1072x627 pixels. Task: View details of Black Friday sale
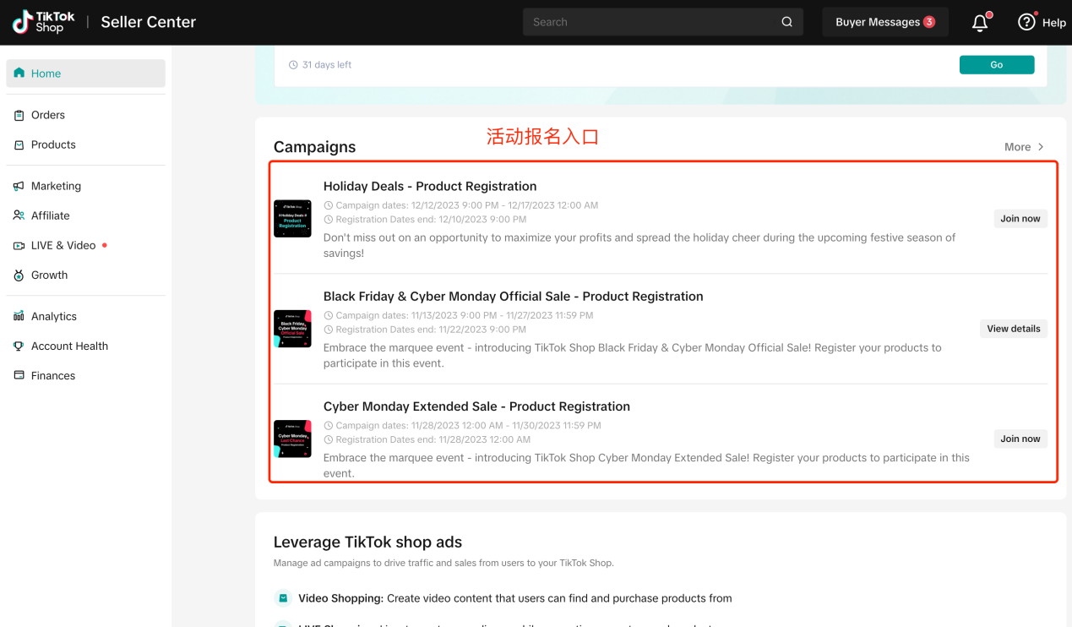[1013, 329]
